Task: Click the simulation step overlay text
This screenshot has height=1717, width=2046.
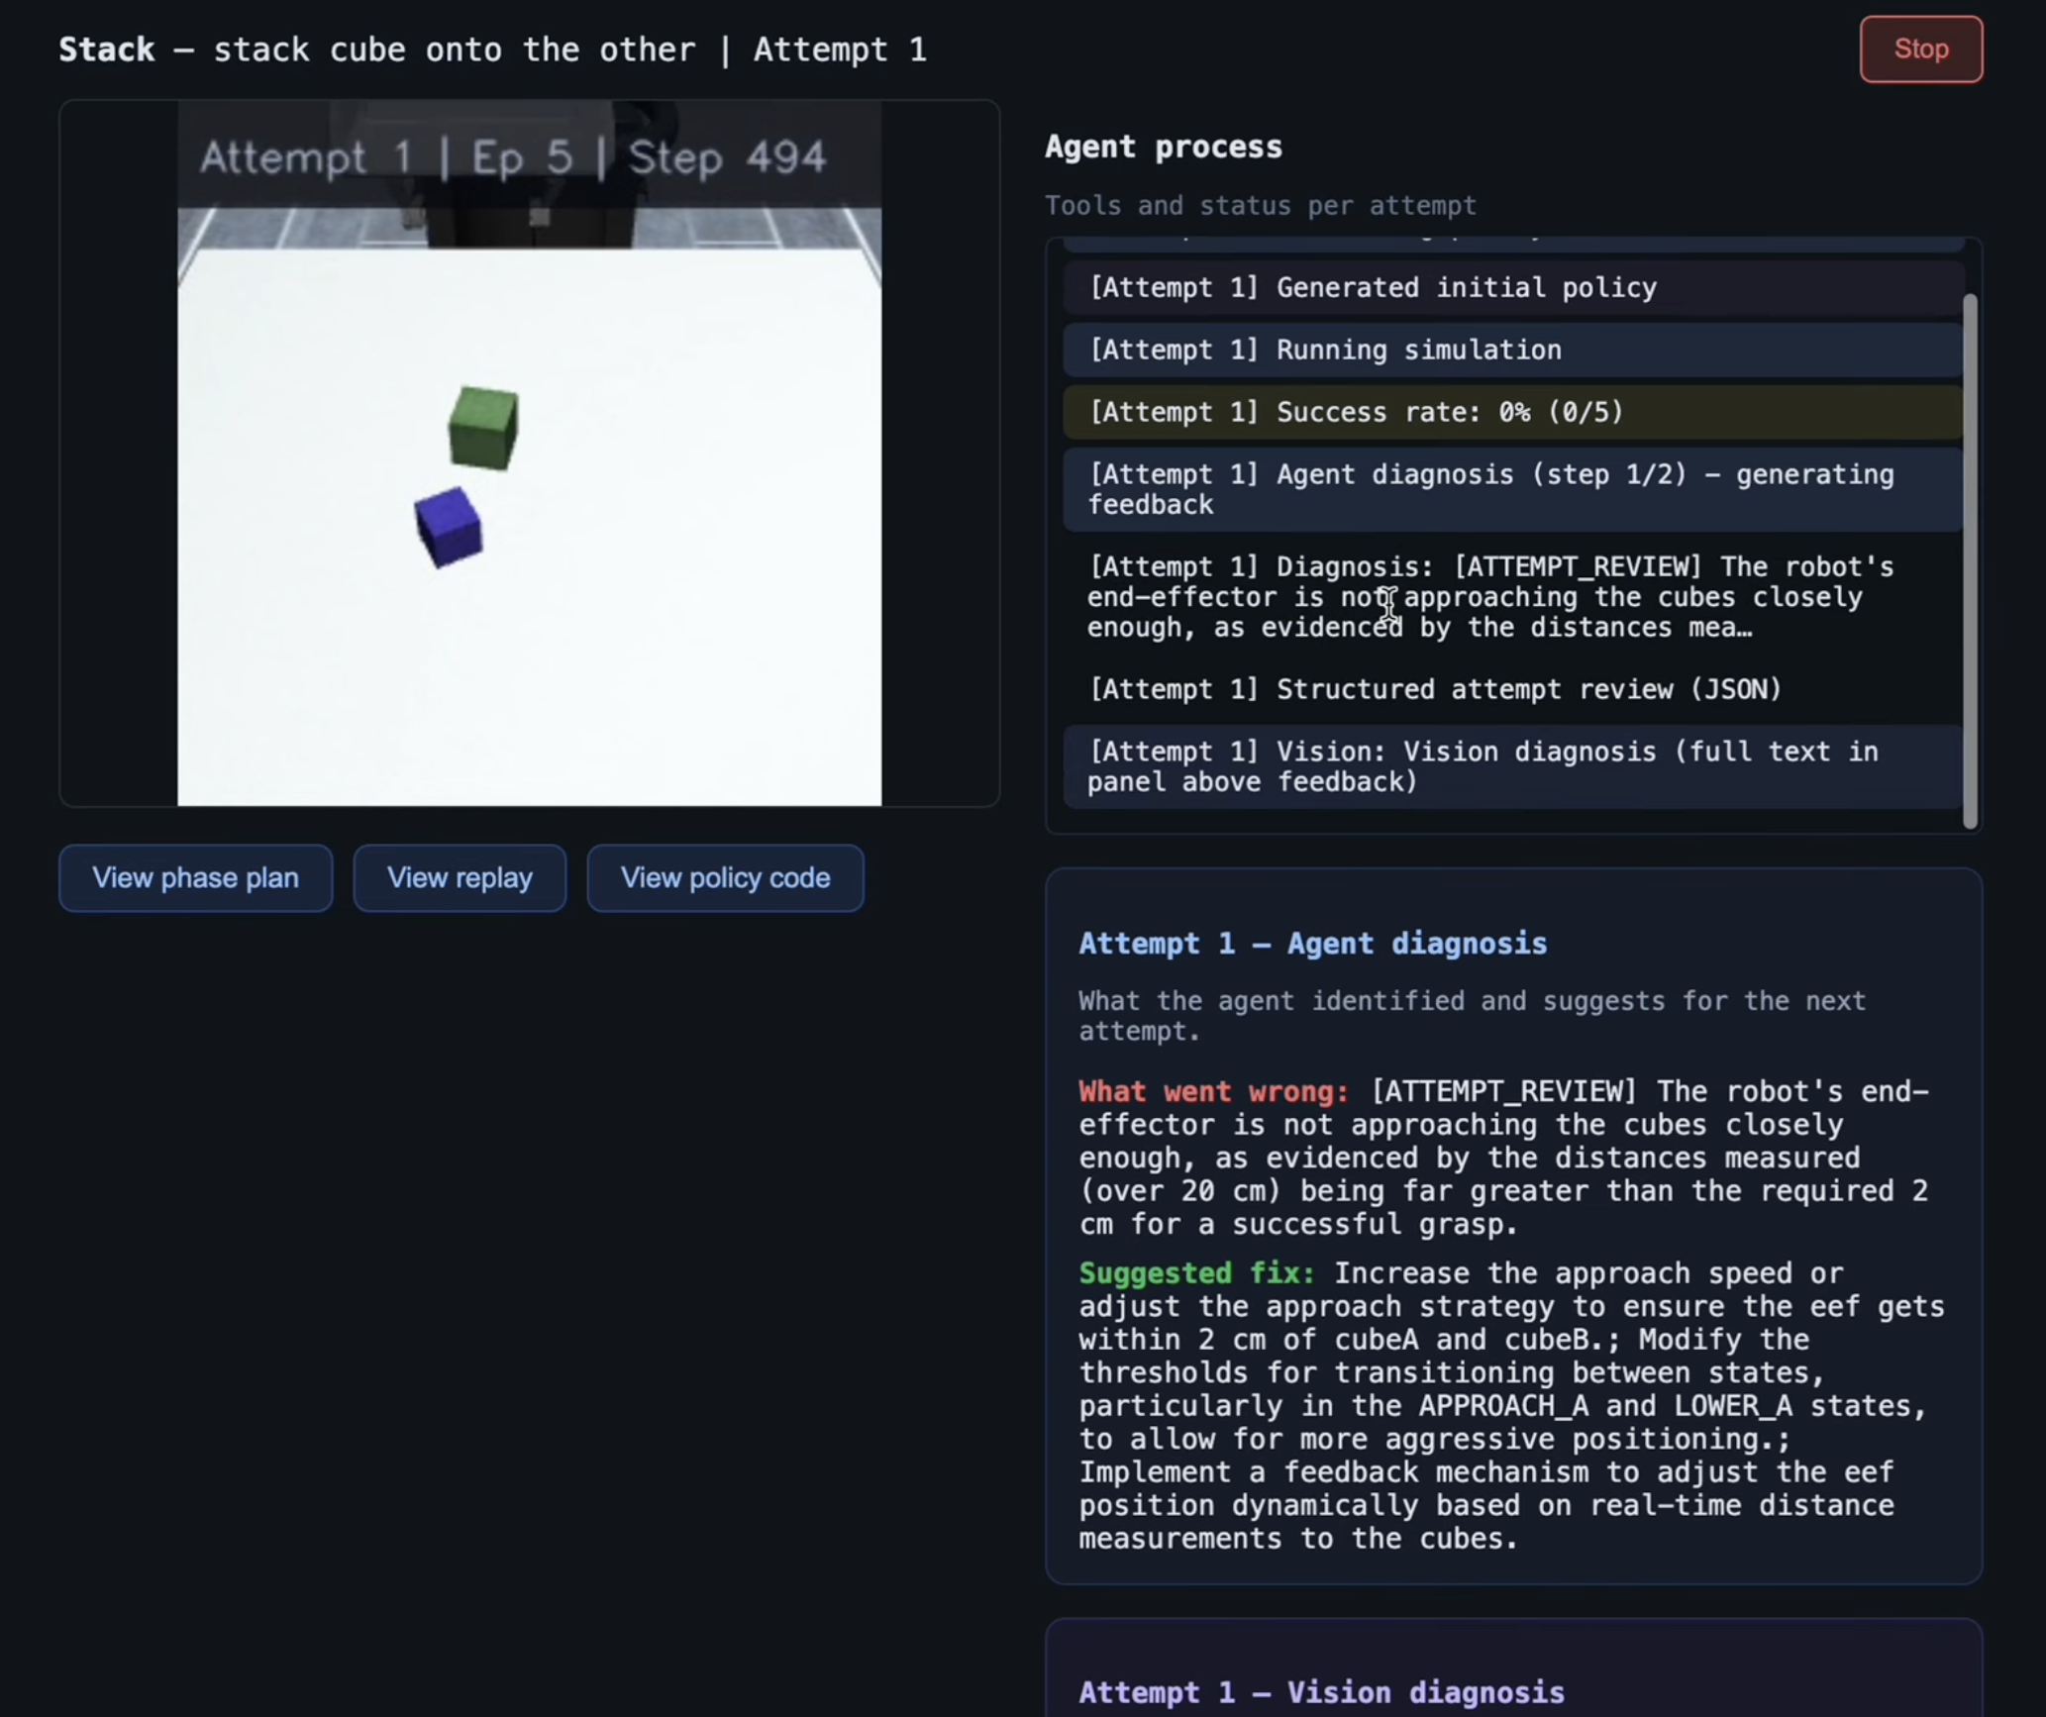Action: pyautogui.click(x=512, y=157)
